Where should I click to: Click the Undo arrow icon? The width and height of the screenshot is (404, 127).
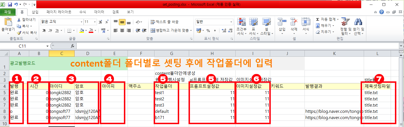(x=16, y=5)
